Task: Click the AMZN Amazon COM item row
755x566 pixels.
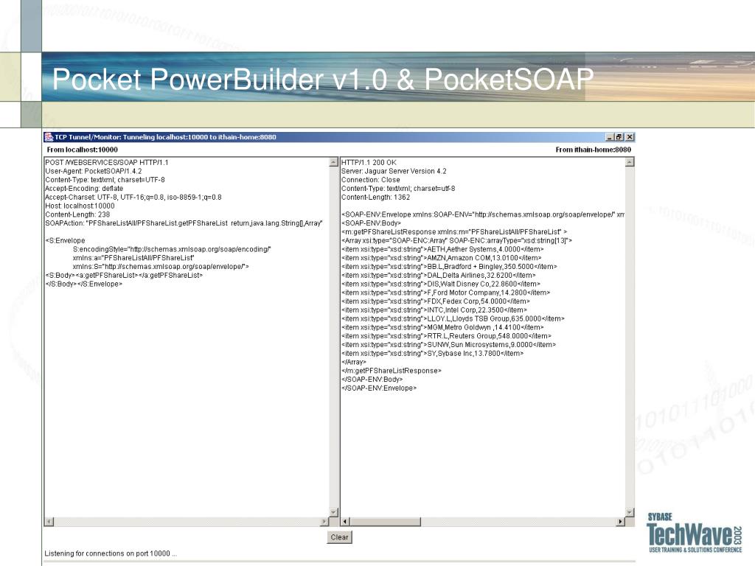Action: tap(442, 258)
